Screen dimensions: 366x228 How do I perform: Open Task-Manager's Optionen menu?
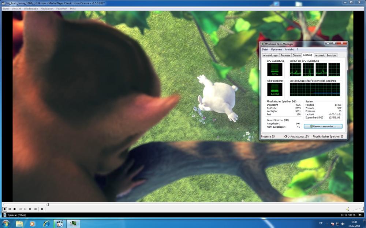point(276,49)
